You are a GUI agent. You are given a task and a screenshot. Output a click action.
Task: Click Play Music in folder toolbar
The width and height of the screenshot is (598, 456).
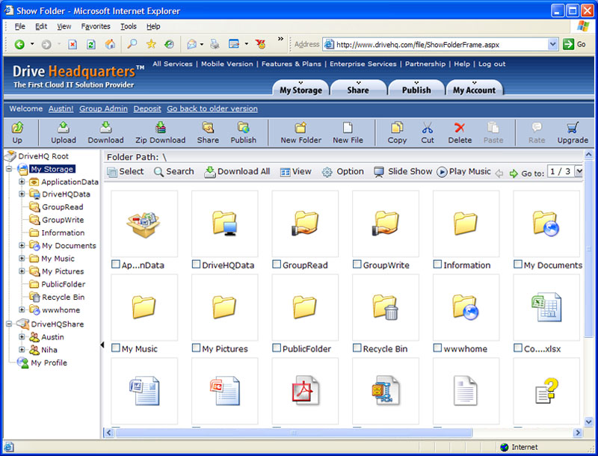click(x=463, y=172)
